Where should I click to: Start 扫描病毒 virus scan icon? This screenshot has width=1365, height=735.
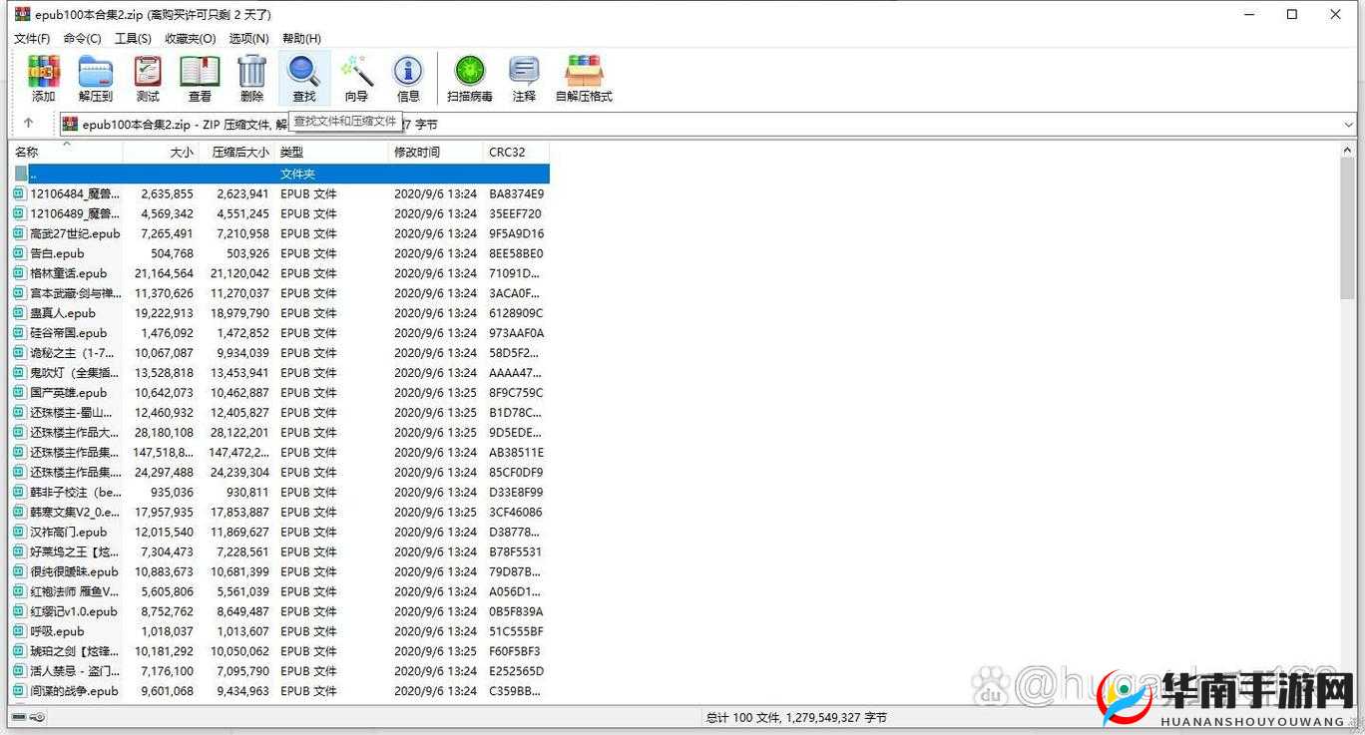pos(469,79)
